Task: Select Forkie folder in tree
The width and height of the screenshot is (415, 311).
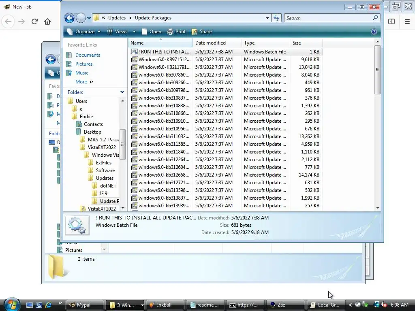Action: pos(86,116)
